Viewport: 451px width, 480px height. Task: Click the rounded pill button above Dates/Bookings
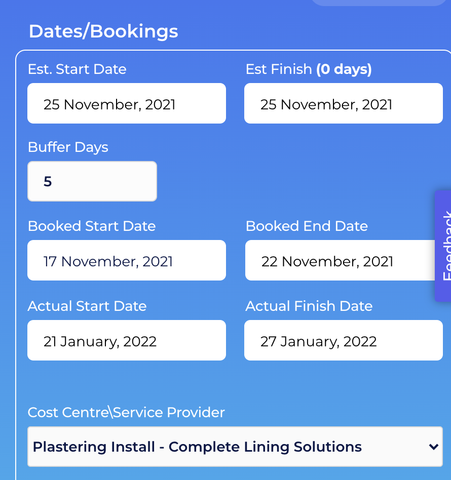(x=380, y=3)
